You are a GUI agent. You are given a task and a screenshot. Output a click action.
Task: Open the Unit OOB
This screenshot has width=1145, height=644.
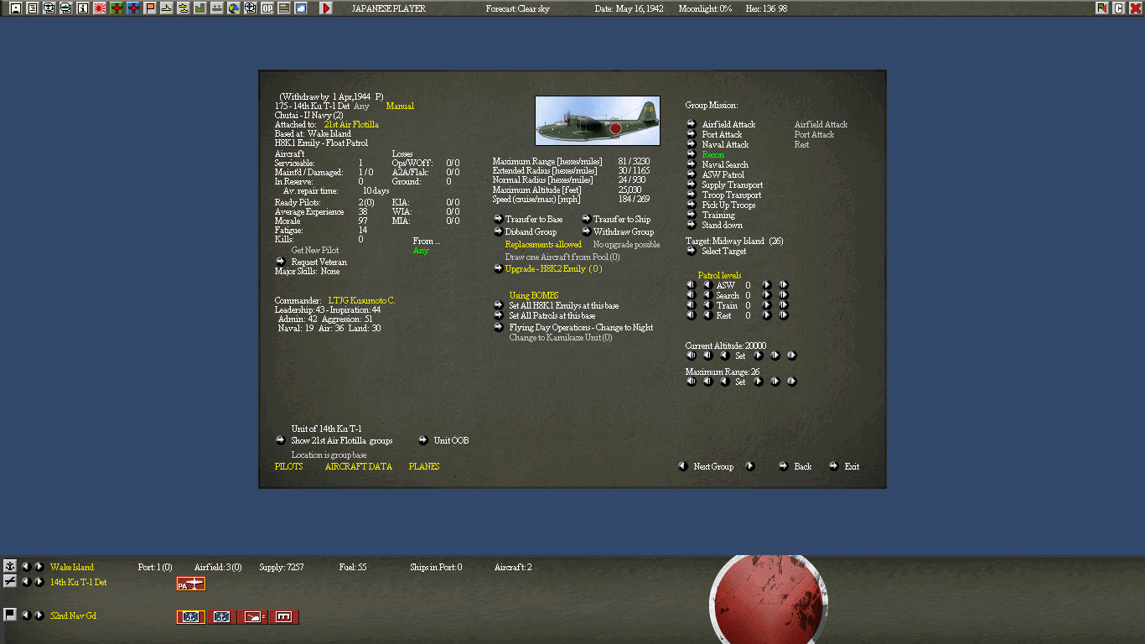click(423, 440)
